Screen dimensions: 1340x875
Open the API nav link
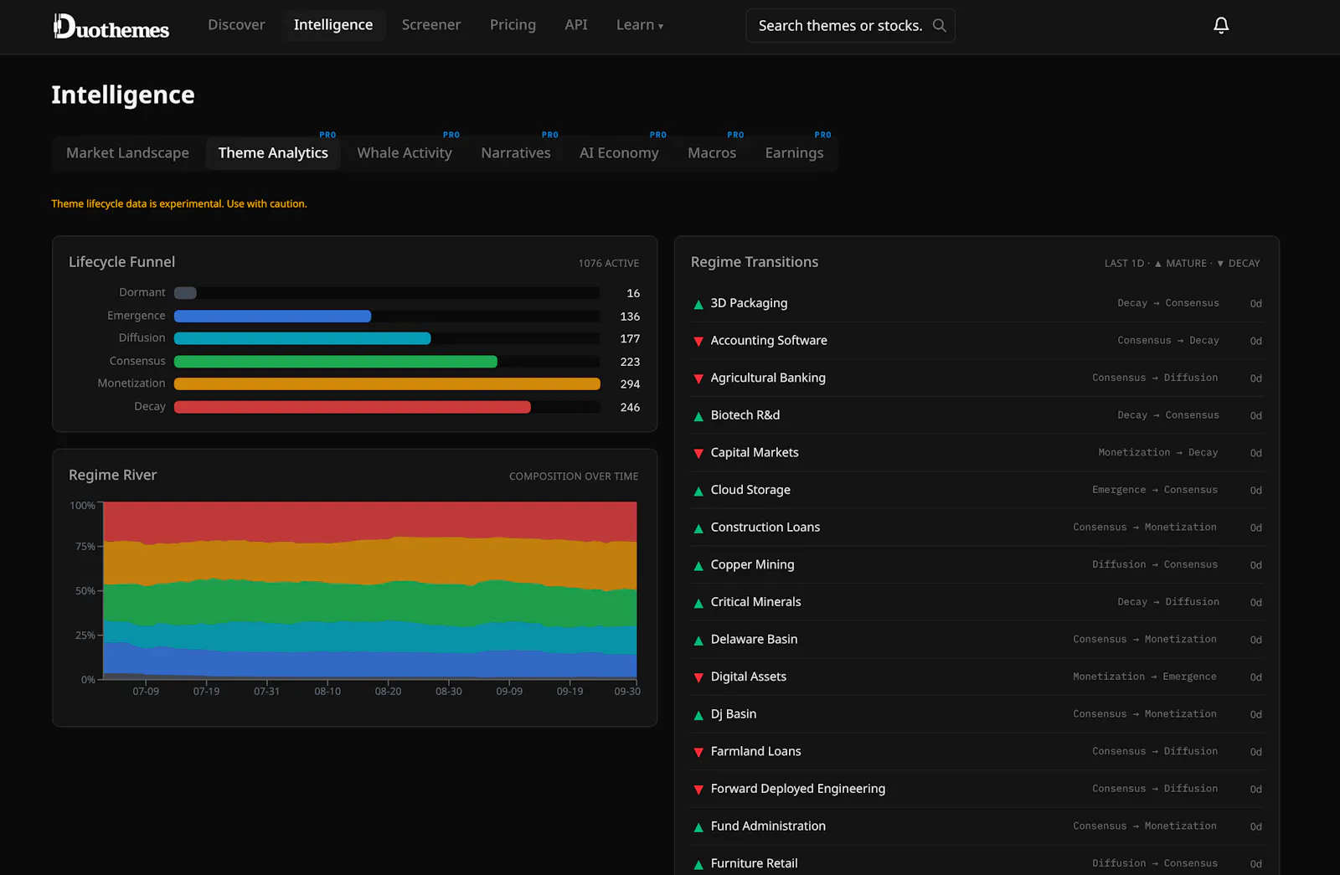(576, 25)
